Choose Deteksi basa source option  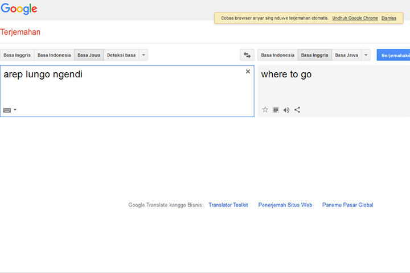pos(121,55)
